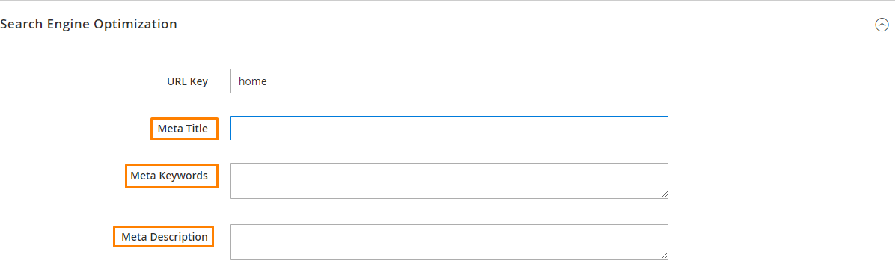Click the Meta Description resize handle
The width and height of the screenshot is (895, 269).
point(665,256)
